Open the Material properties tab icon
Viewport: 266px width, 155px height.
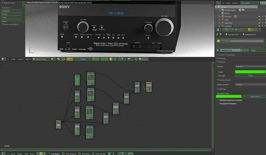tap(249, 30)
